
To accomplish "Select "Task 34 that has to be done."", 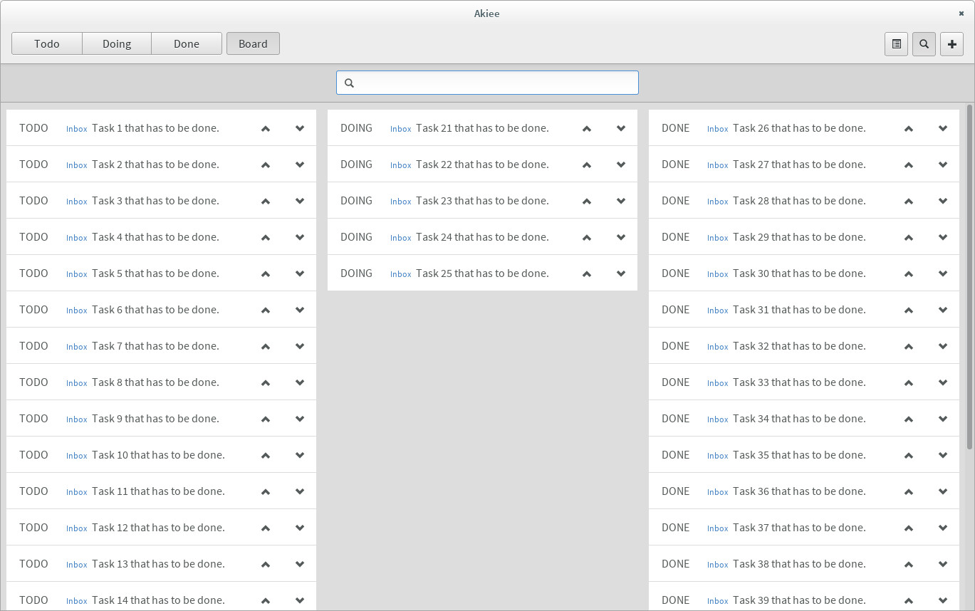I will pyautogui.click(x=799, y=419).
